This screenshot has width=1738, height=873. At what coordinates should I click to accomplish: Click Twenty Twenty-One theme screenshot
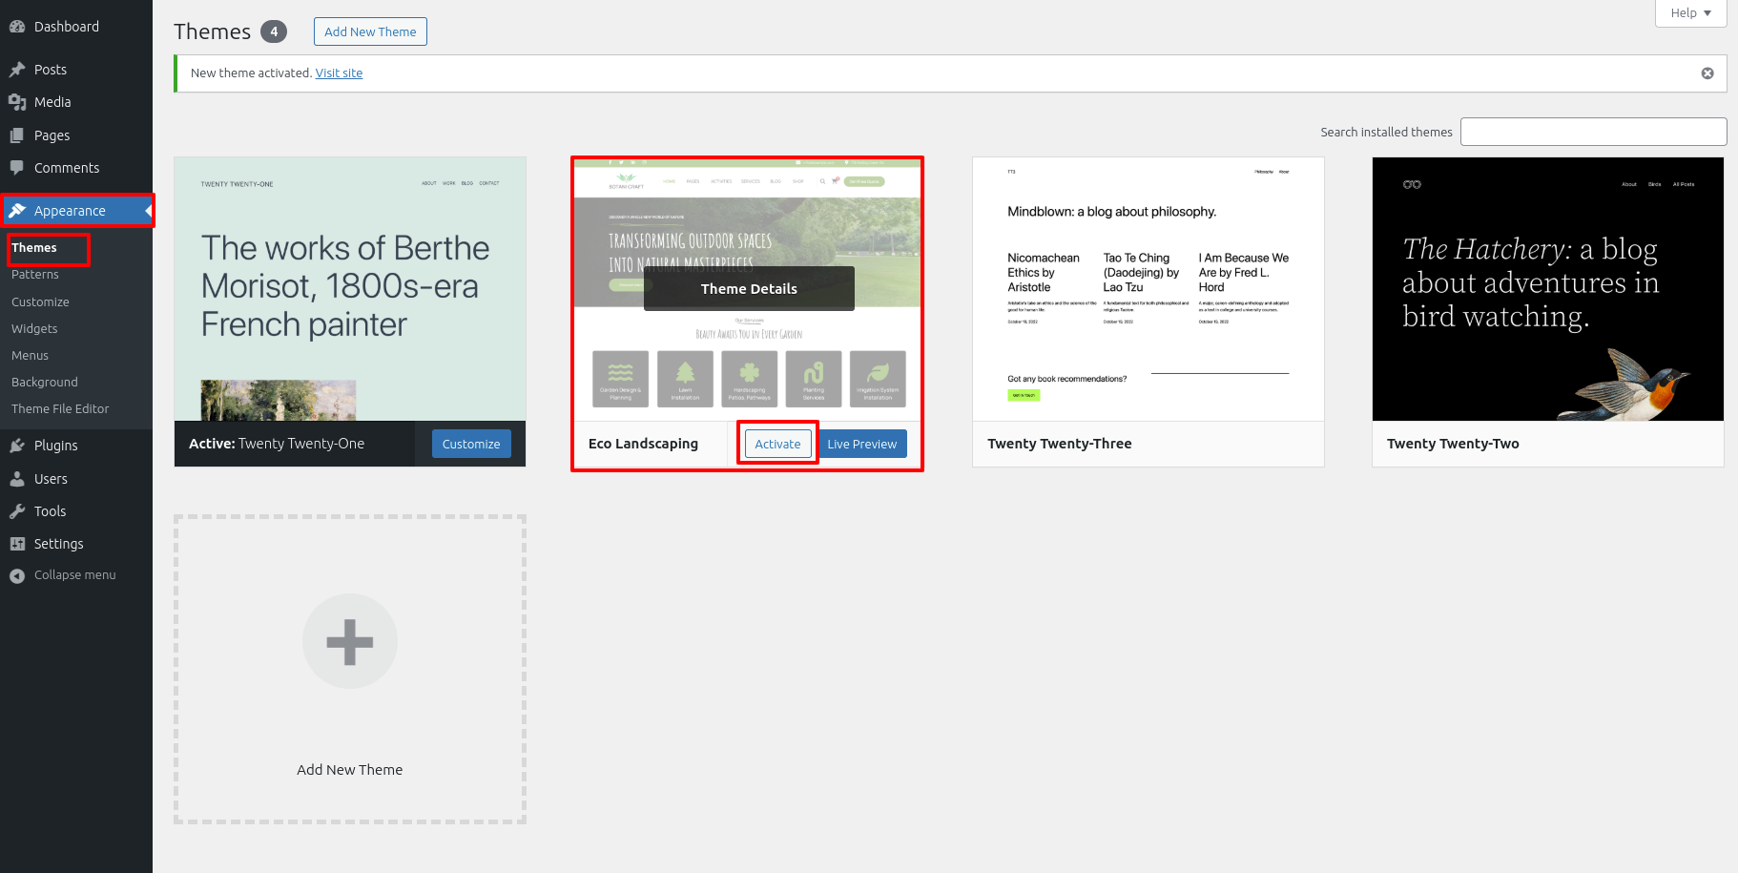click(x=350, y=289)
